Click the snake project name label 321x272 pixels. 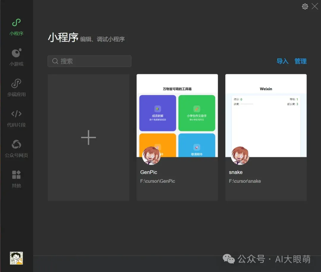(236, 172)
